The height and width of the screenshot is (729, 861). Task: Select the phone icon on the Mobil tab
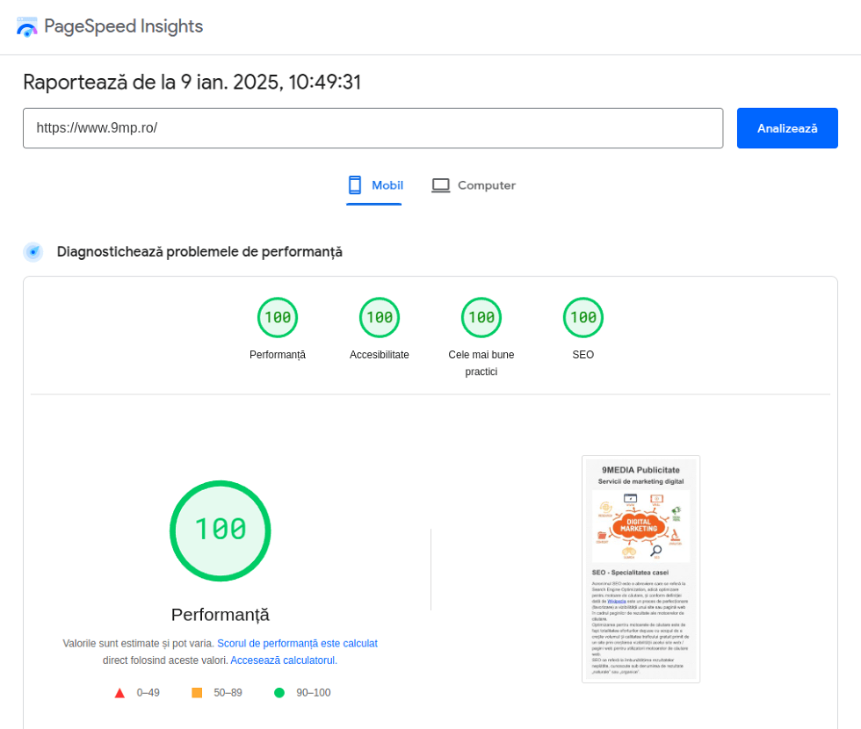coord(354,185)
